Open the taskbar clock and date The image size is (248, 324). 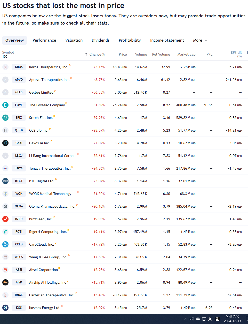(233, 319)
